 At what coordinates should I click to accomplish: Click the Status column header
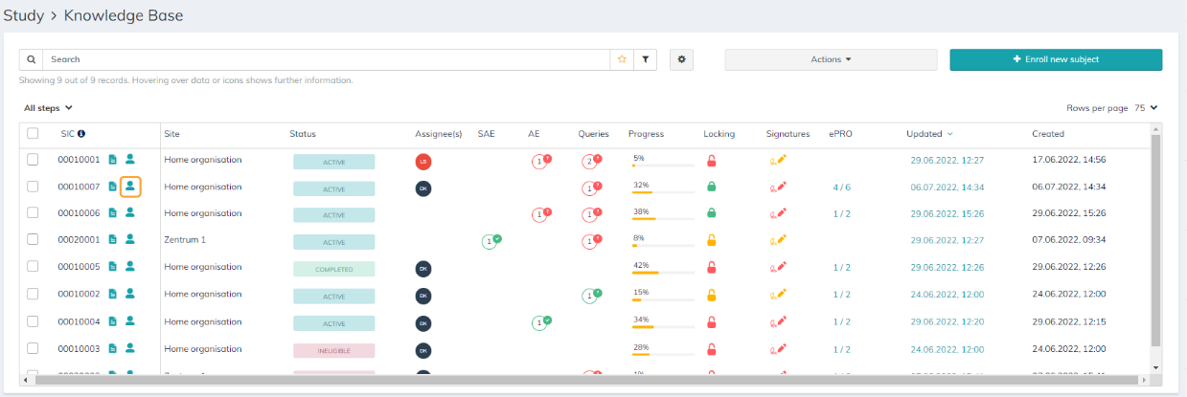303,134
